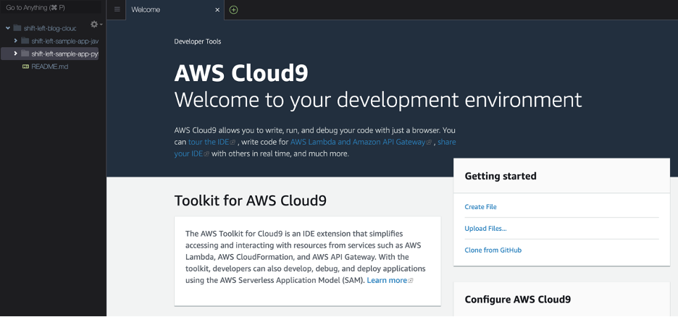Open the share your IDE link

[x=447, y=142]
